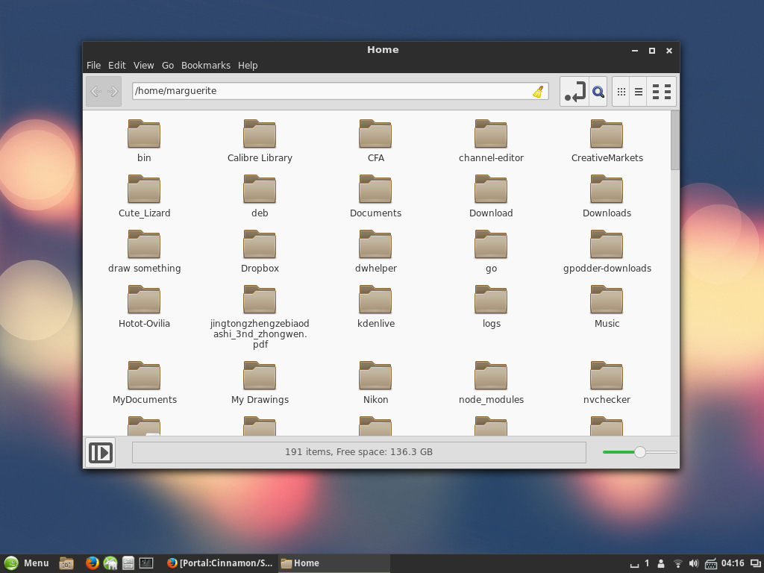
Task: Open the terminal launcher in the panel
Action: click(146, 563)
